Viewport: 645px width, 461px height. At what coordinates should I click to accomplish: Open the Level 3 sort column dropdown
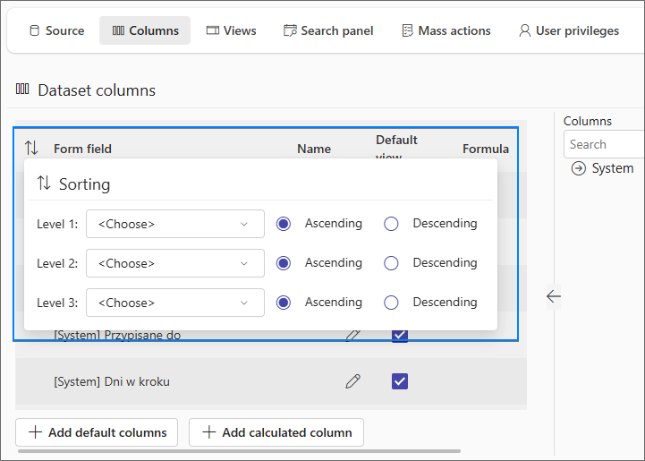[175, 303]
